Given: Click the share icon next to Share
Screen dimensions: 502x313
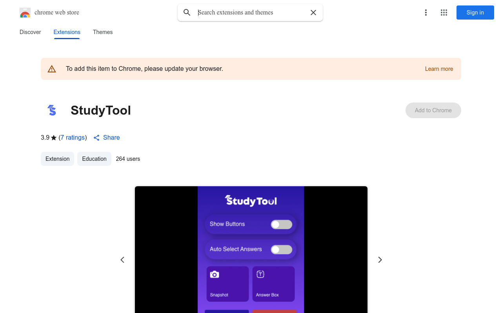Looking at the screenshot, I should [96, 138].
